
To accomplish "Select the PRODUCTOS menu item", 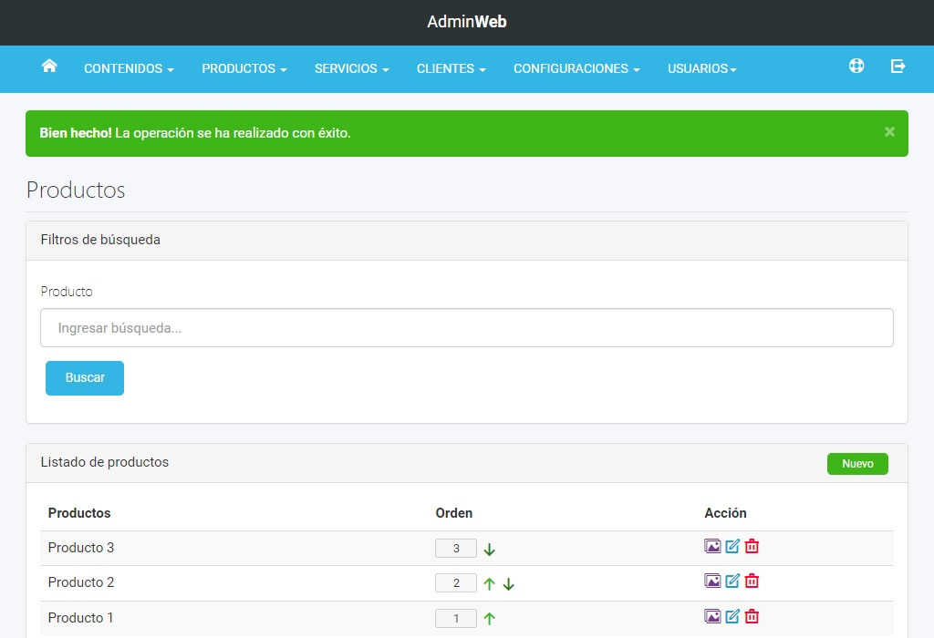I will click(244, 68).
